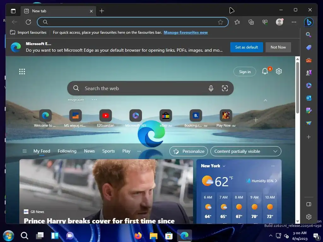Open feed hamburger menu
323x242 pixels.
[x=25, y=151]
